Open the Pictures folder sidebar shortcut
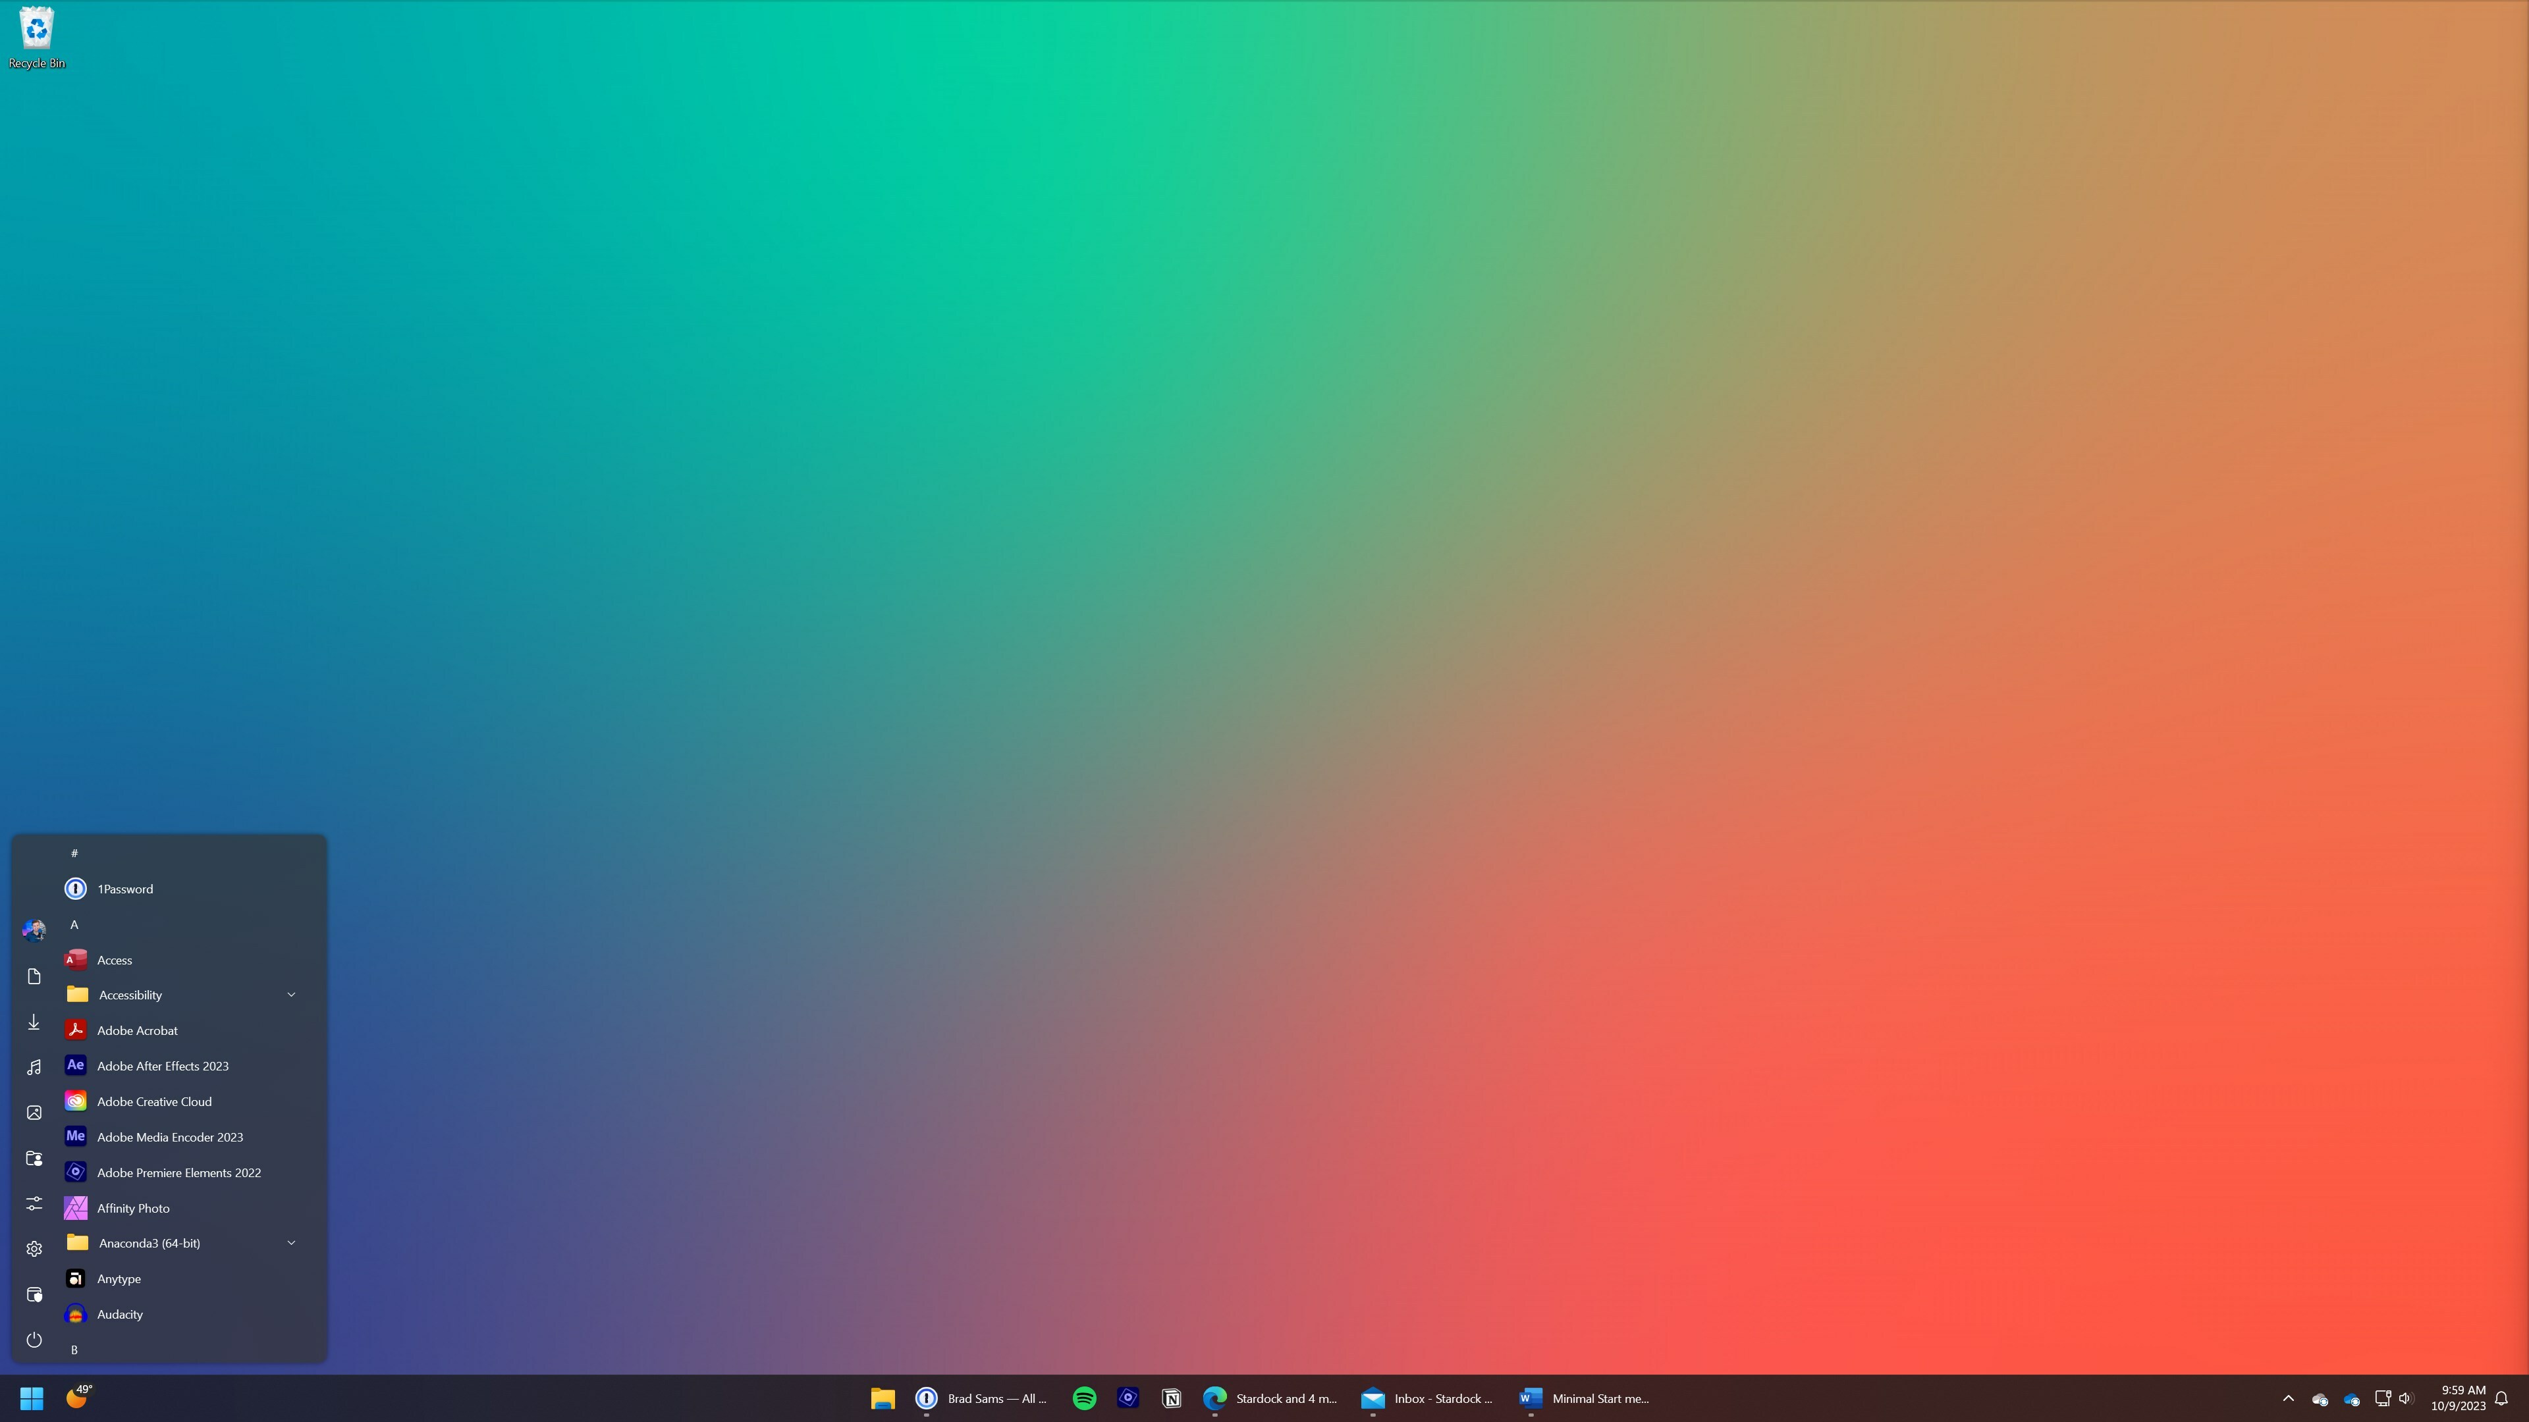 34,1112
